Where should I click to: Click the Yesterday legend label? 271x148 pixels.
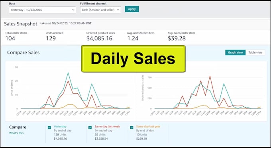click(60, 127)
